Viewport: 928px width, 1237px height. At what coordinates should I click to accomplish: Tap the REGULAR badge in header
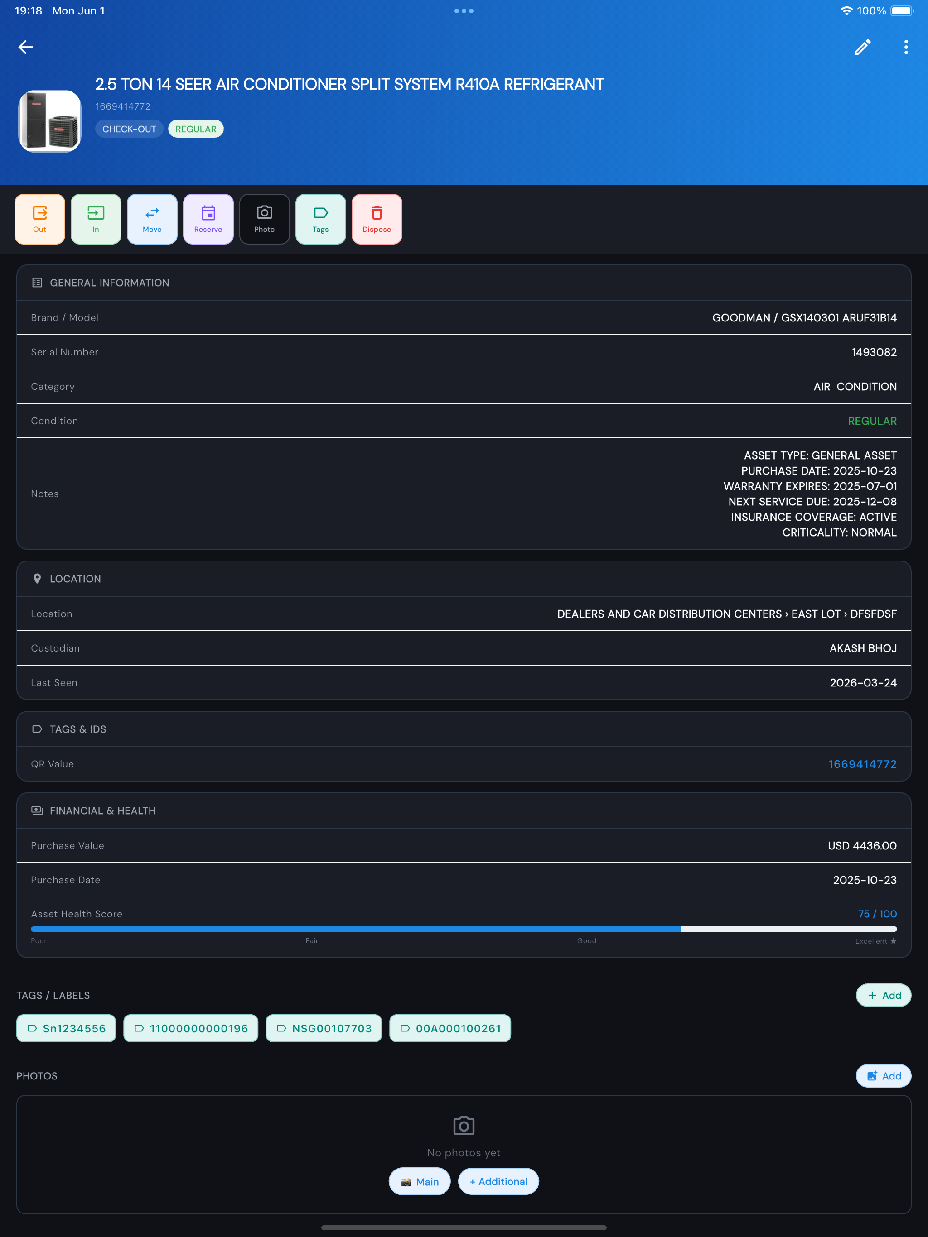pyautogui.click(x=196, y=129)
